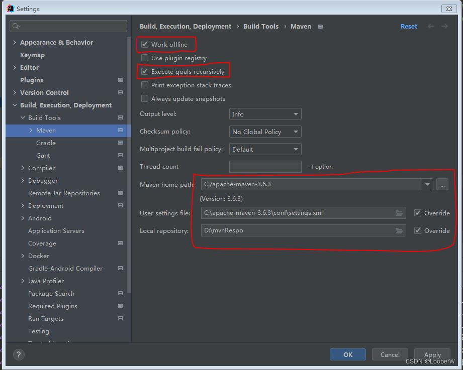The width and height of the screenshot is (463, 370).
Task: Open the Checksum policy dropdown
Action: coord(265,132)
